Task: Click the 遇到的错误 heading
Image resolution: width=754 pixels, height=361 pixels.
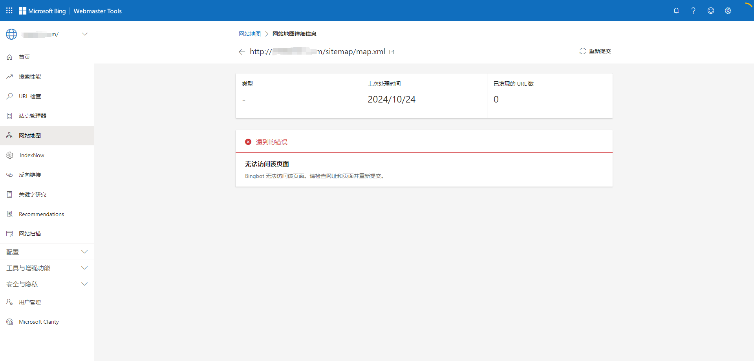Action: click(272, 142)
